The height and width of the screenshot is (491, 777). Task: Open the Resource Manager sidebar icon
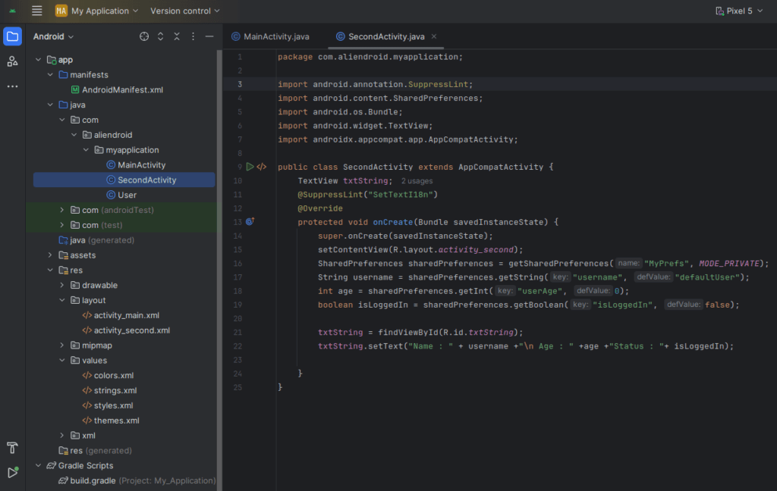click(x=12, y=61)
